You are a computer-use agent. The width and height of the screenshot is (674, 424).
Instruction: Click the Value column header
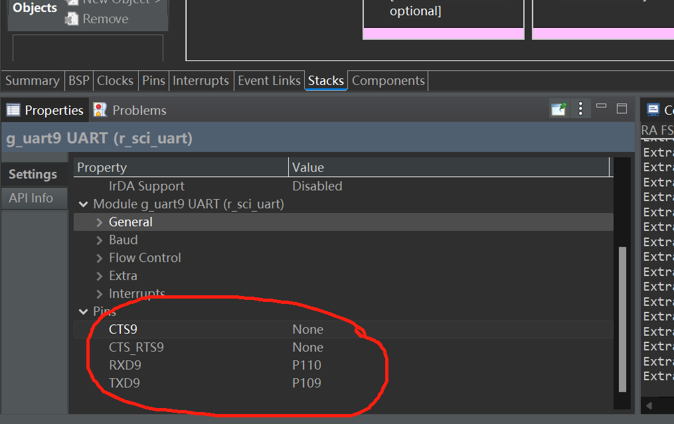[x=449, y=167]
